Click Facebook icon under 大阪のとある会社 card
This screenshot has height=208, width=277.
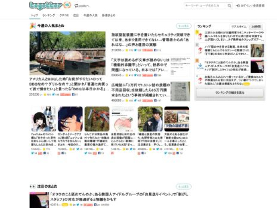(178, 153)
